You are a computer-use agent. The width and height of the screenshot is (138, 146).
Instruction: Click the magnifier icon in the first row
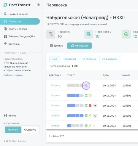pos(86,86)
